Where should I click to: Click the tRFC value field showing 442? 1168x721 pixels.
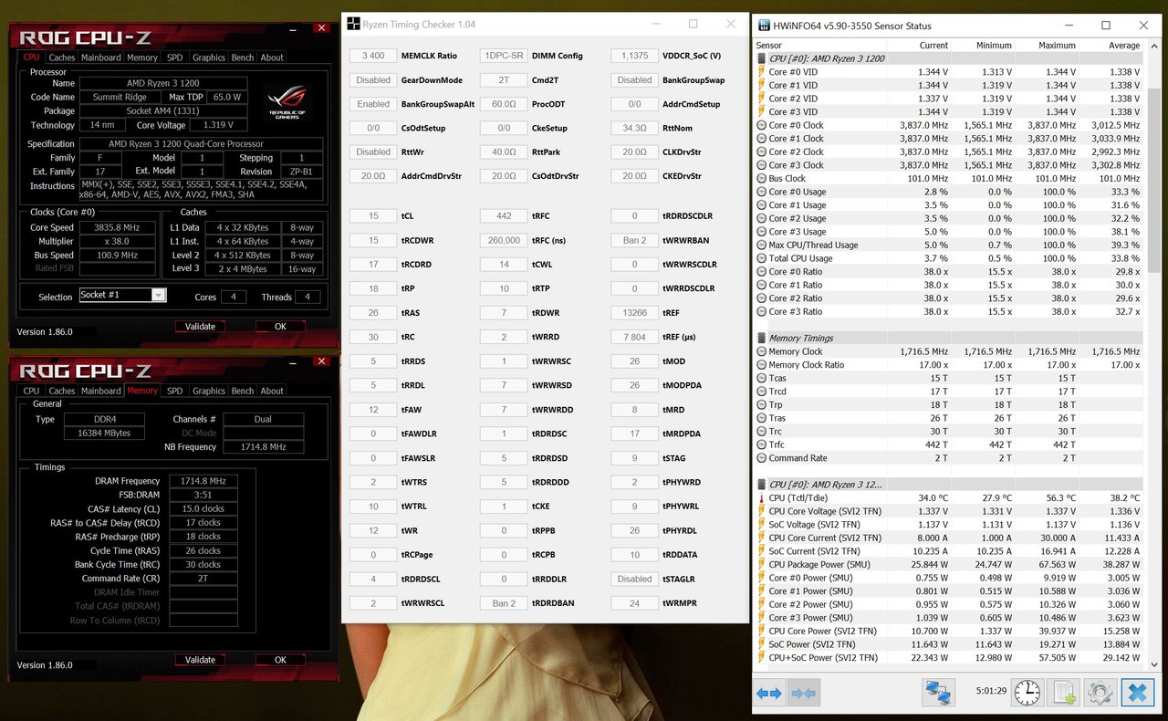504,216
